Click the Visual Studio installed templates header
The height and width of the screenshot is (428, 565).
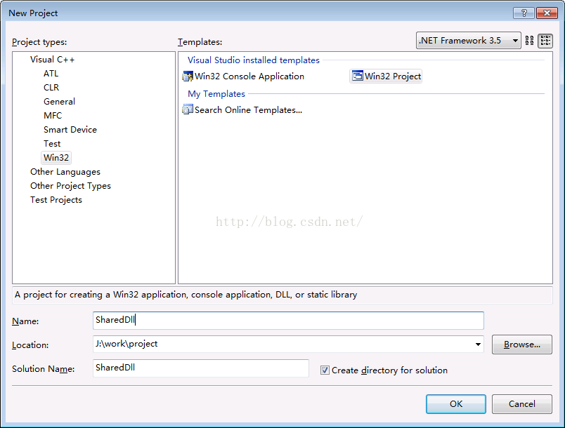(x=253, y=60)
